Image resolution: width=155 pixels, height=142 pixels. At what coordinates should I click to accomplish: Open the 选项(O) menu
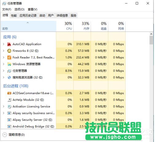tap(19, 10)
